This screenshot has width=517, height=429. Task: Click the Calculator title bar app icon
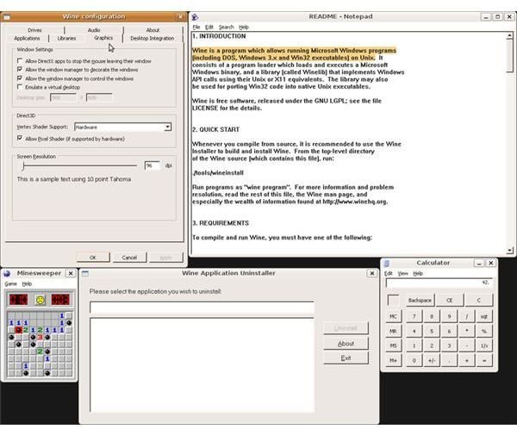[x=387, y=263]
